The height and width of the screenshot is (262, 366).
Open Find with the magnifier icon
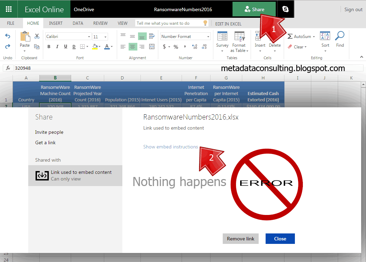click(340, 36)
